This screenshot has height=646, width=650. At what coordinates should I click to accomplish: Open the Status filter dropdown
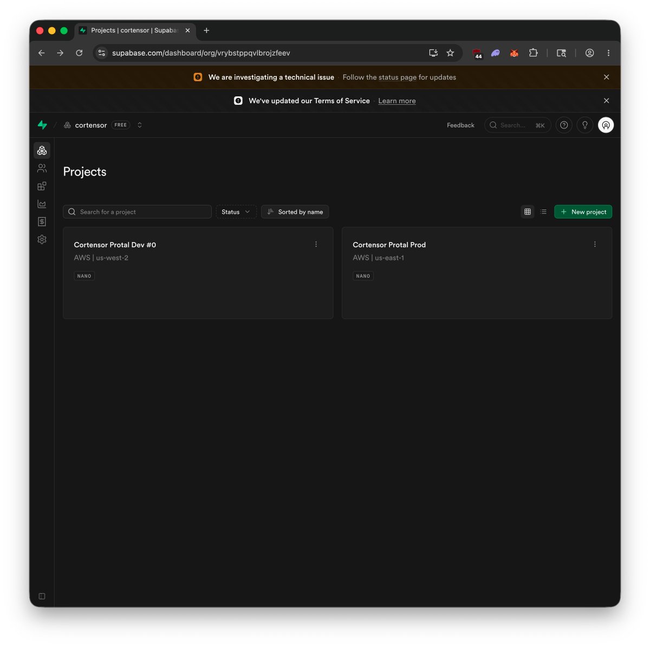point(236,212)
